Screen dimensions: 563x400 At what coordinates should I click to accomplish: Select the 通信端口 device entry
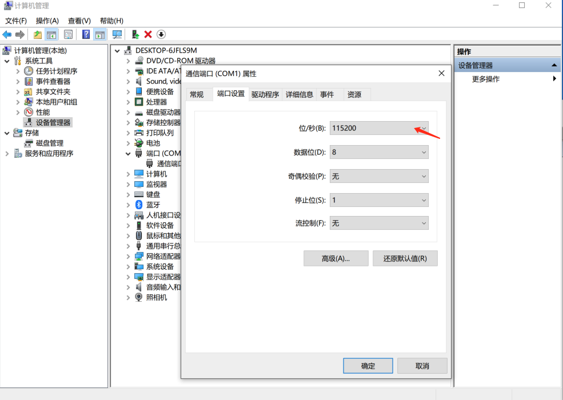tap(169, 164)
